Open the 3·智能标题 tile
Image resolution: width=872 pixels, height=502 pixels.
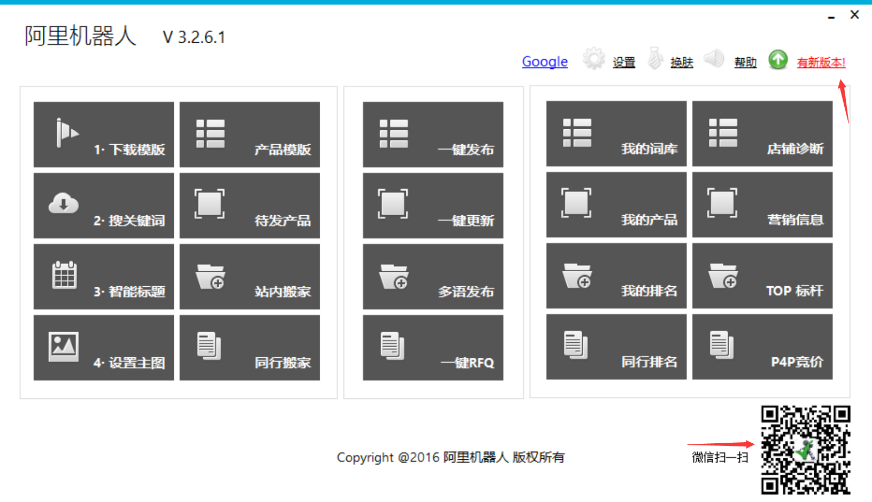(x=104, y=277)
